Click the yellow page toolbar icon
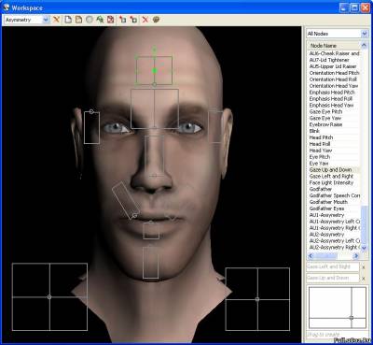The height and width of the screenshot is (345, 373). 78,20
